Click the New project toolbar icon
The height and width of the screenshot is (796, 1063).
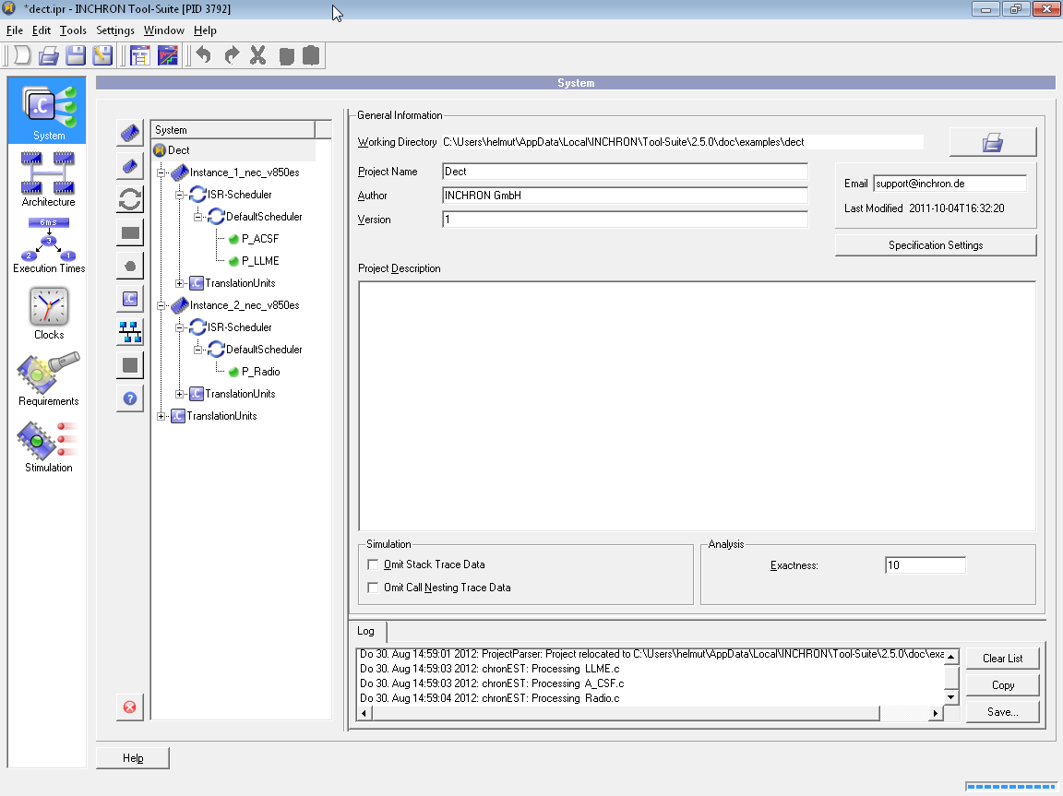coord(22,55)
